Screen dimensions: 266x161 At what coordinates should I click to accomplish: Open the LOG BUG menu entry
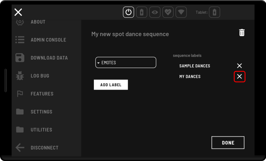(x=40, y=76)
